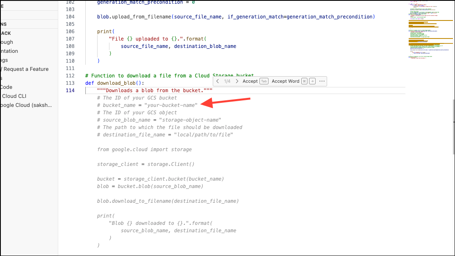The width and height of the screenshot is (455, 256).
Task: Click the Command key badge beside Accept Word
Action: [x=304, y=81]
